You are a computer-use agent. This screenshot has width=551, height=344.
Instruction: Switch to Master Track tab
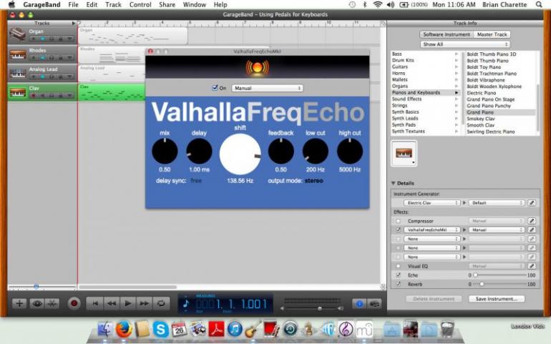pyautogui.click(x=492, y=34)
